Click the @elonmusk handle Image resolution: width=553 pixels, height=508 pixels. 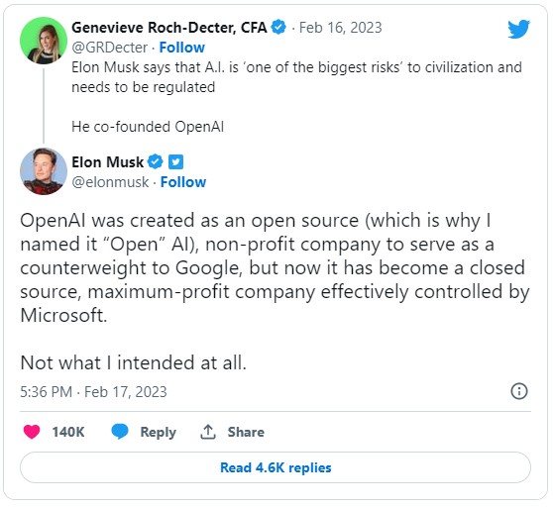point(110,182)
